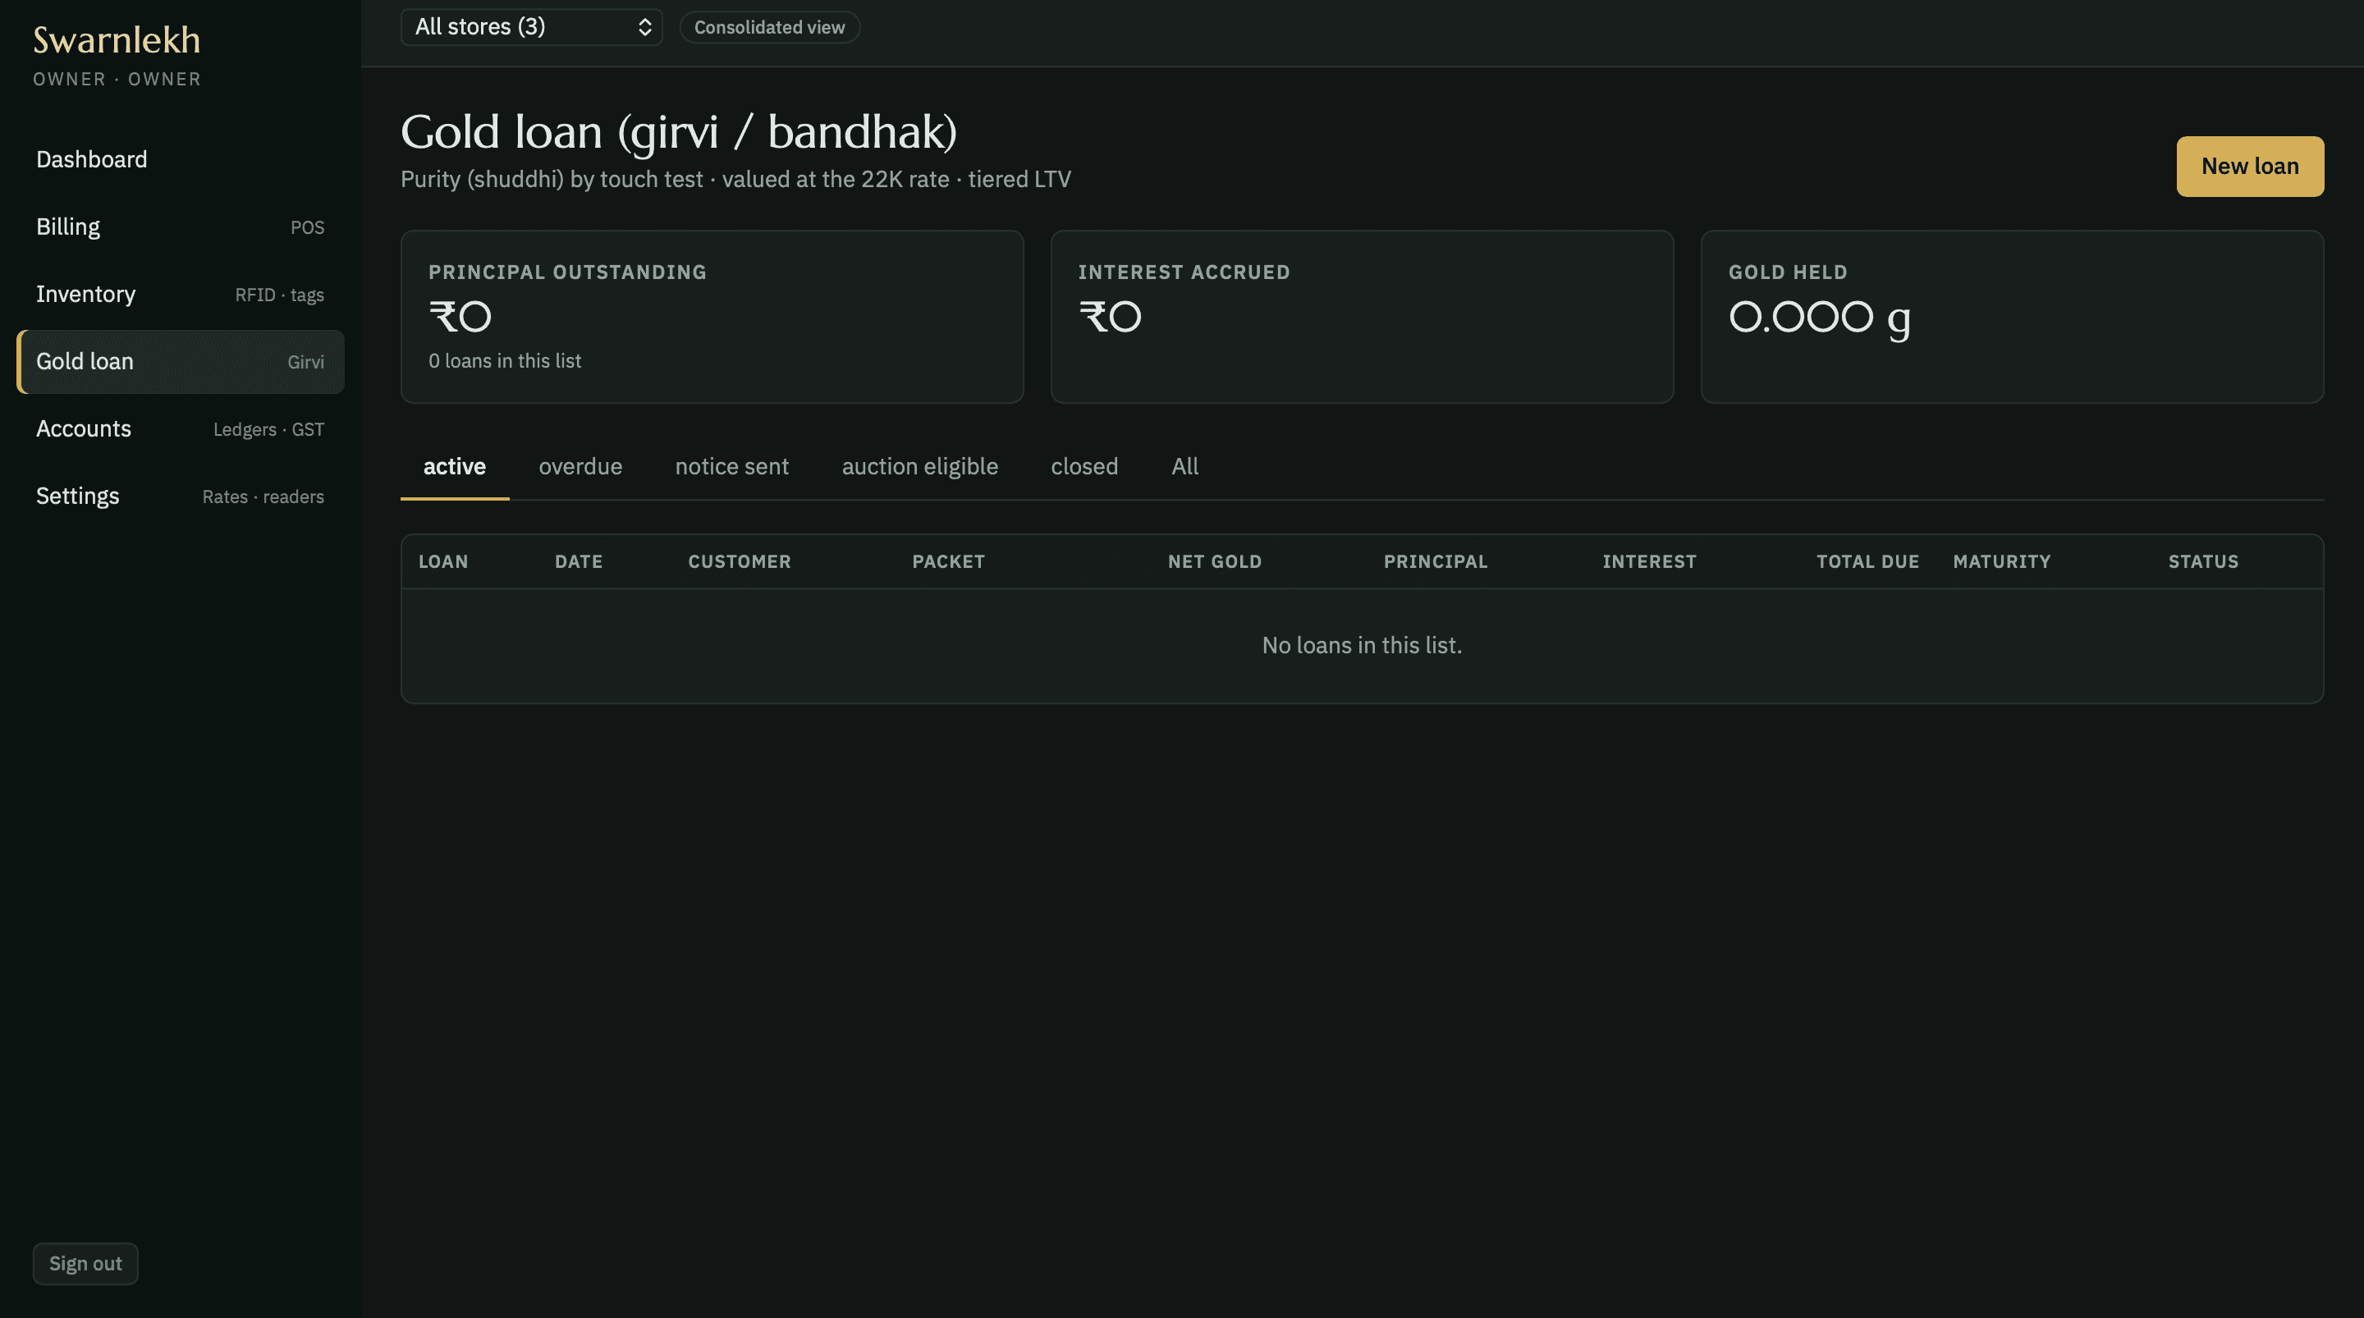Open Inventory RFID tags section
Image resolution: width=2364 pixels, height=1318 pixels.
tap(180, 295)
